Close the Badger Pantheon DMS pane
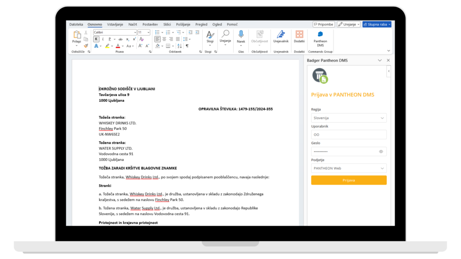Screen dimensions: 461x259 pyautogui.click(x=388, y=60)
